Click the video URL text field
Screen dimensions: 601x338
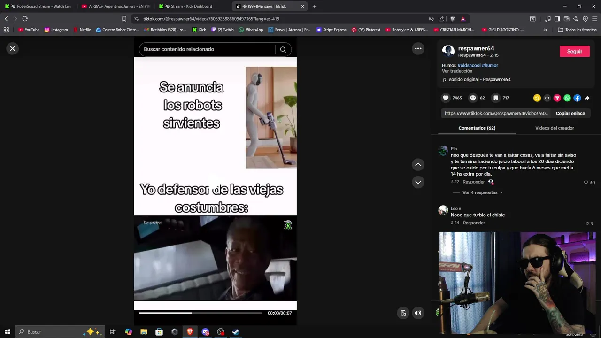[496, 113]
